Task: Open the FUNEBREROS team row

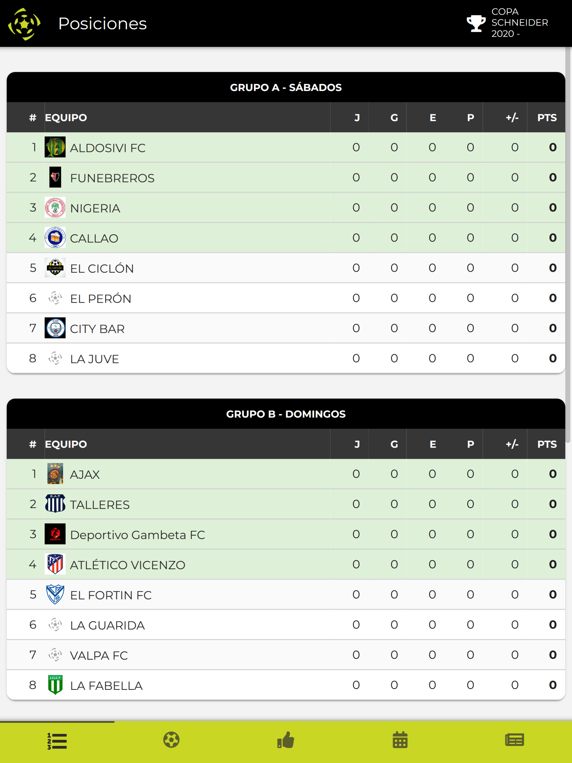Action: 112,178
